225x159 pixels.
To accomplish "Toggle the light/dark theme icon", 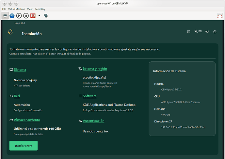I will coord(207,32).
